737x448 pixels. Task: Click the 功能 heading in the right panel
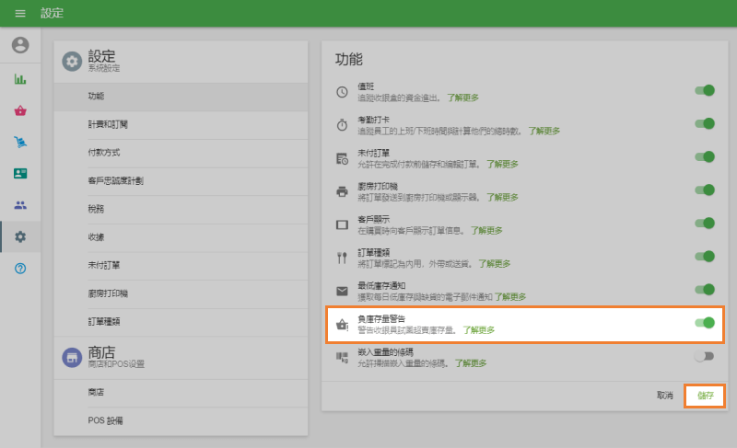349,60
